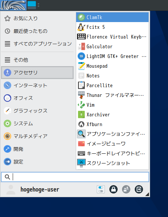Show すべてのアプリケーション list
168x217 pixels.
[x=37, y=44]
